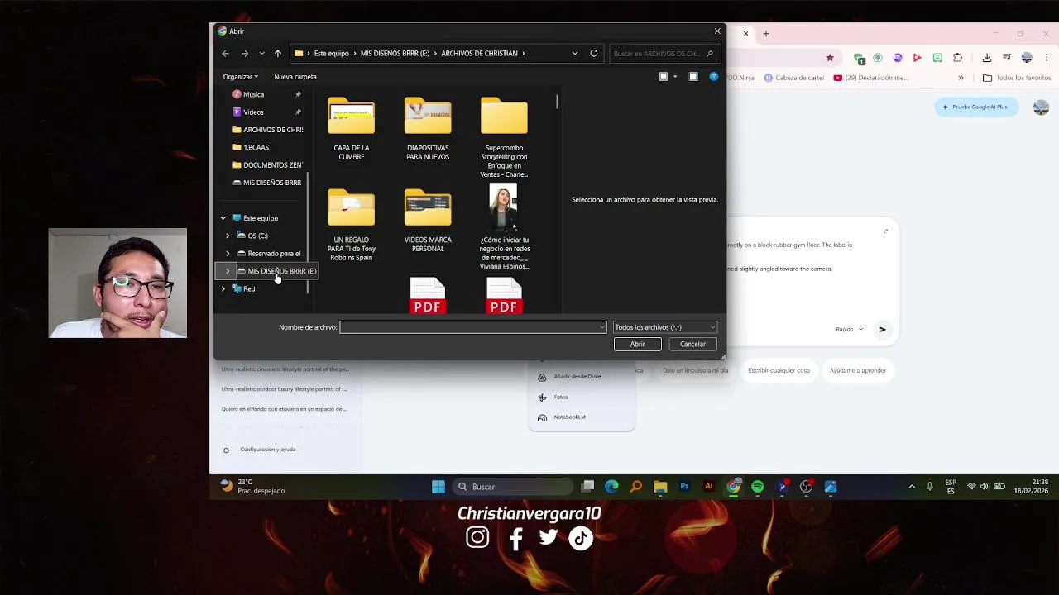Viewport: 1059px width, 595px height.
Task: Select the ¿Cómo iniciar tu negocio video file
Action: (x=504, y=228)
